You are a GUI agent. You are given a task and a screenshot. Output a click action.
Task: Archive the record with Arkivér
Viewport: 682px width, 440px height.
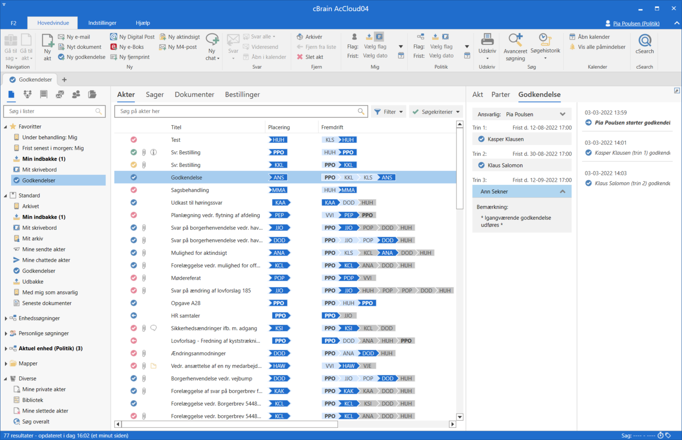pyautogui.click(x=310, y=37)
